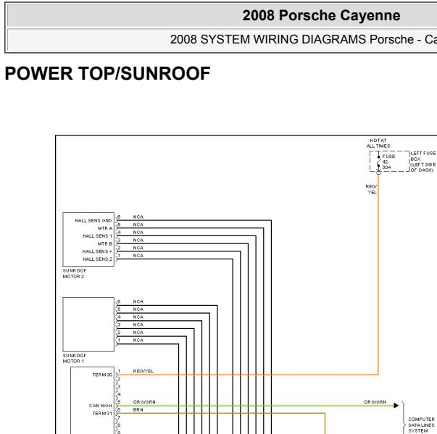Click the black arrowhead ending the ORG/GRN wire

point(396,406)
